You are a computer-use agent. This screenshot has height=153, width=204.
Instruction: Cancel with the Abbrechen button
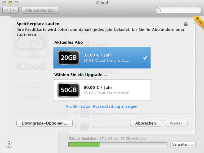[146, 123]
